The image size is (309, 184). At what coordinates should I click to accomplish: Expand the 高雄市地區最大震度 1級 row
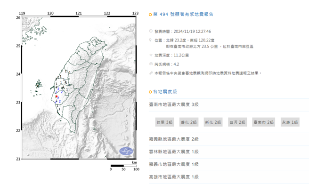tap(229, 177)
